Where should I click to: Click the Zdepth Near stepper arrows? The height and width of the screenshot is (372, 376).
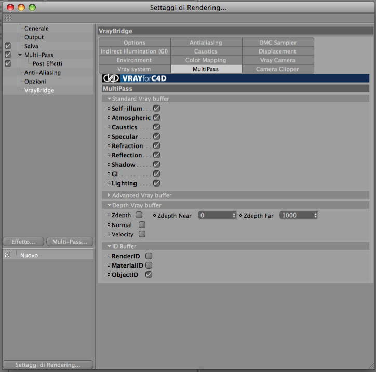point(234,216)
